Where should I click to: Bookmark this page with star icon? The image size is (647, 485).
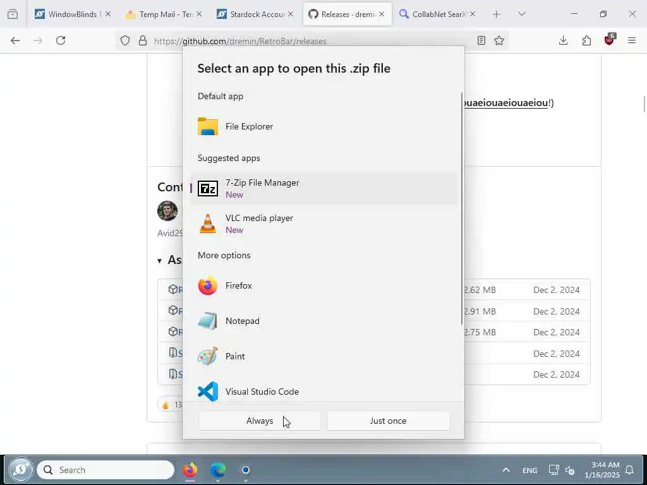pyautogui.click(x=499, y=40)
